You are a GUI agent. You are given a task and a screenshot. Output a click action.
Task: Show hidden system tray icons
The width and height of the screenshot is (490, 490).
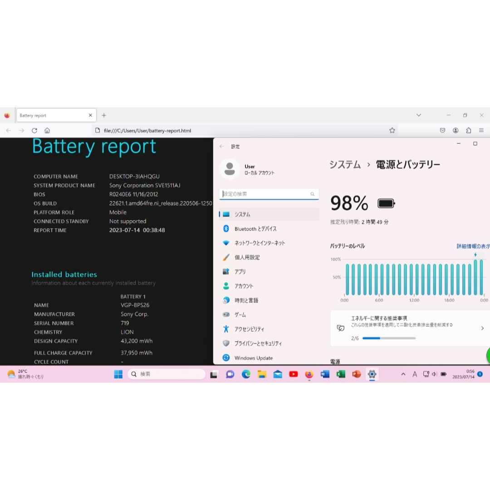click(x=403, y=374)
